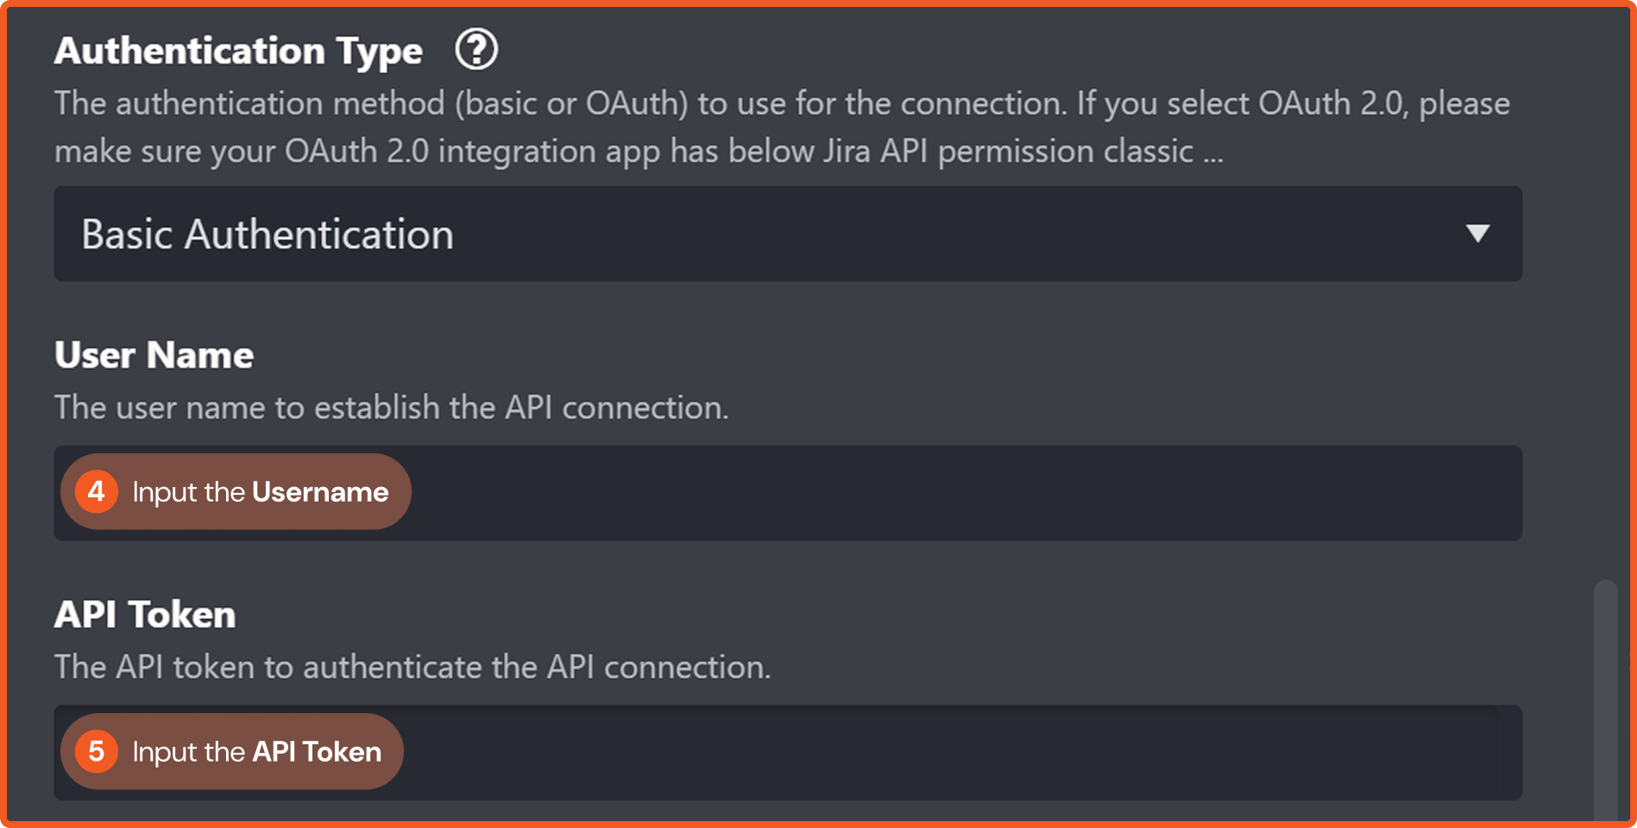This screenshot has width=1637, height=828.
Task: Select the User Name heading label
Action: pos(154,355)
